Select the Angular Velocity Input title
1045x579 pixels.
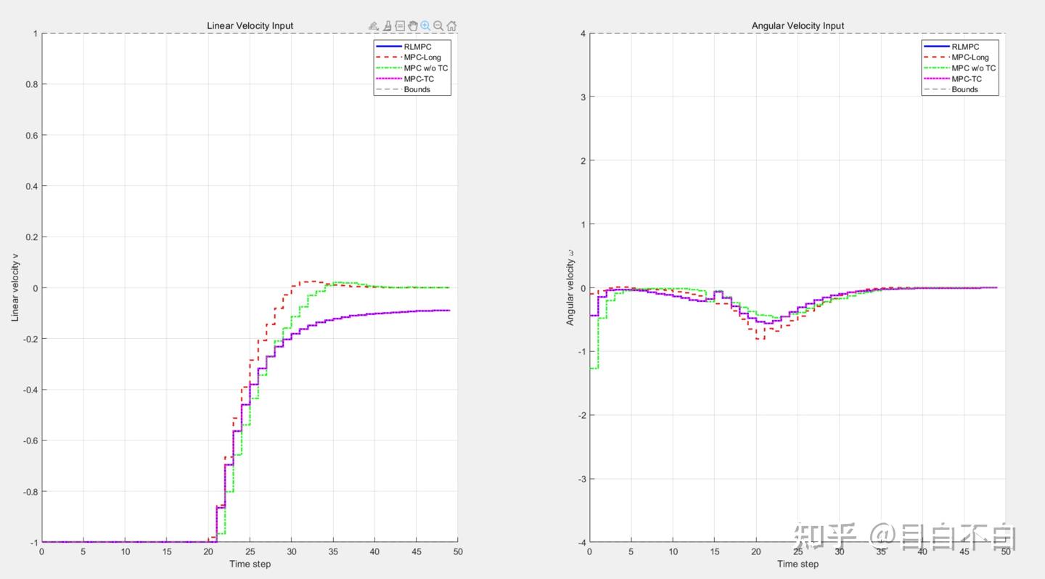tap(798, 25)
